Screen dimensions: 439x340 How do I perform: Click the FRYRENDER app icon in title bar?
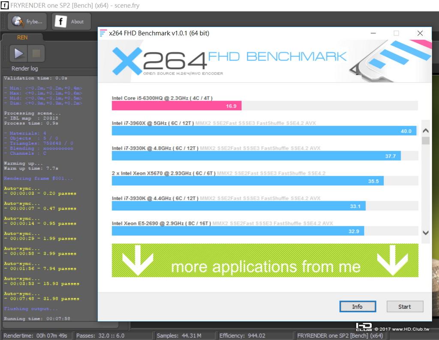point(4,5)
